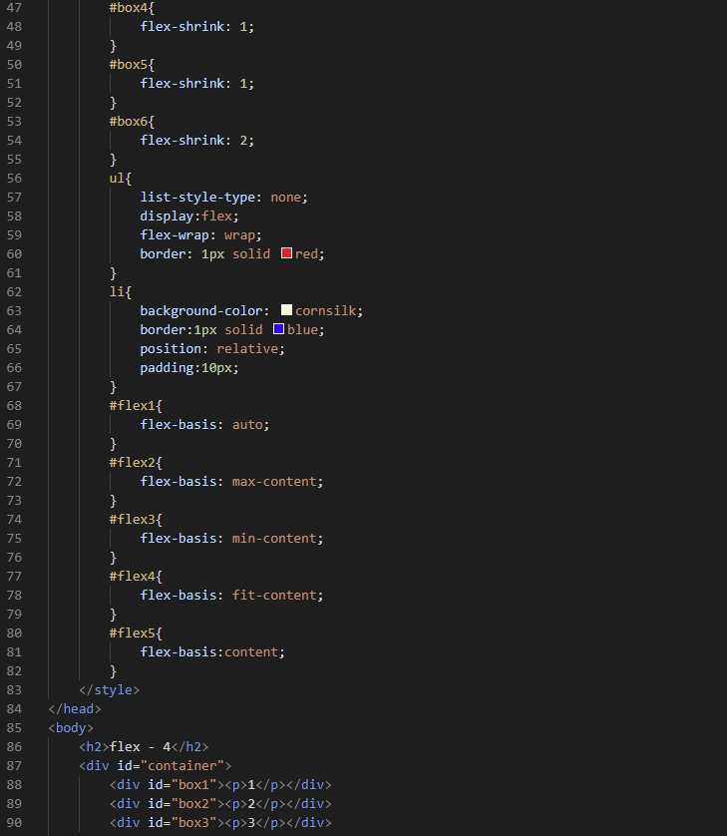Open the red color swatch picker
This screenshot has width=727, height=836.
(x=287, y=253)
